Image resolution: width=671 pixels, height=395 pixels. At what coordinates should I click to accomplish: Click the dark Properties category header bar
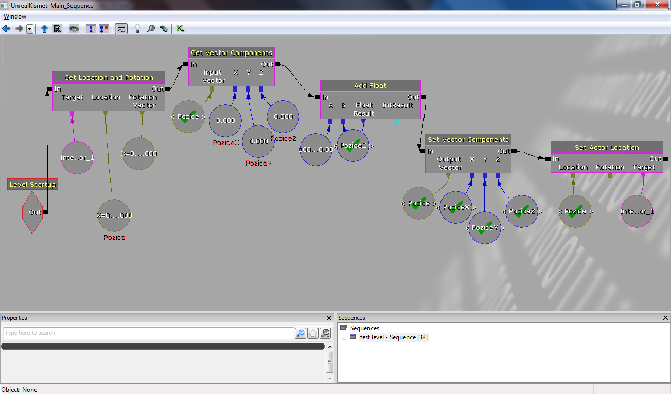point(163,346)
